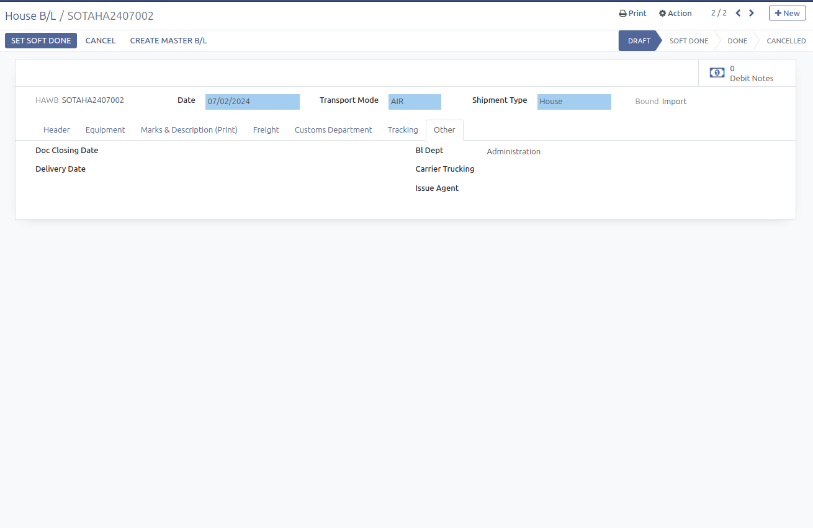Screen dimensions: 813x528
Task: Click the printer icon beside Print
Action: point(622,14)
